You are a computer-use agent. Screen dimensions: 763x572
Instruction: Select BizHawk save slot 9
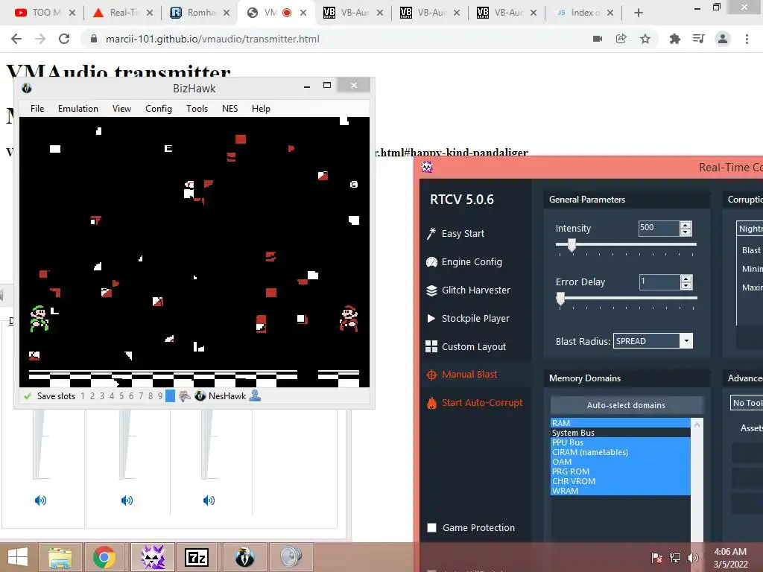[x=160, y=396]
